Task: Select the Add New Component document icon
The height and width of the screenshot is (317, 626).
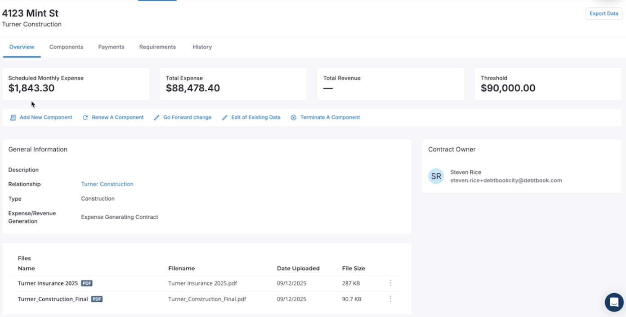Action: point(13,117)
